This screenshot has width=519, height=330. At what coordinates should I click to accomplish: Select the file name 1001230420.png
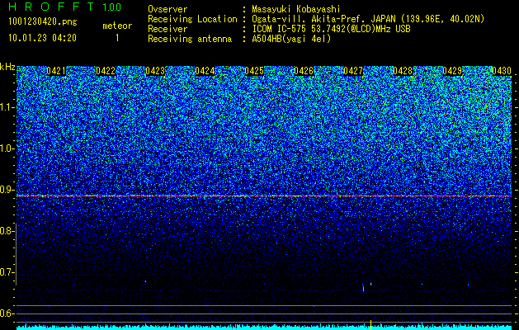43,22
